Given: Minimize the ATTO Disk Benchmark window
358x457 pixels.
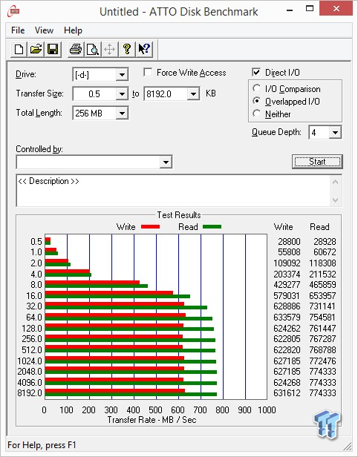Looking at the screenshot, I should pos(290,9).
